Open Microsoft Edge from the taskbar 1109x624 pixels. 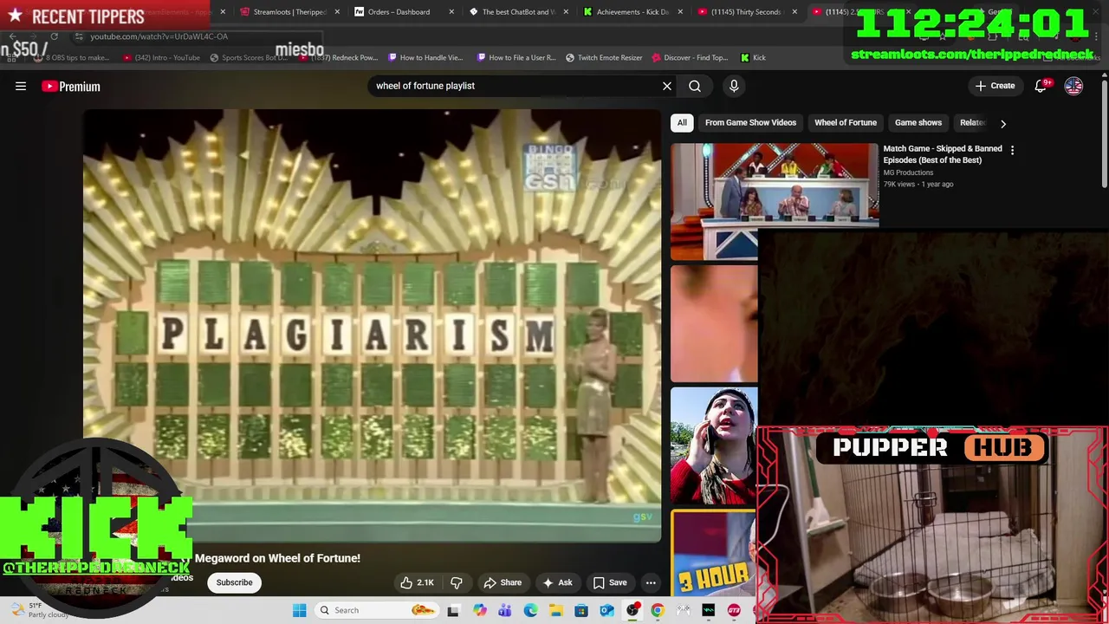[x=530, y=610]
